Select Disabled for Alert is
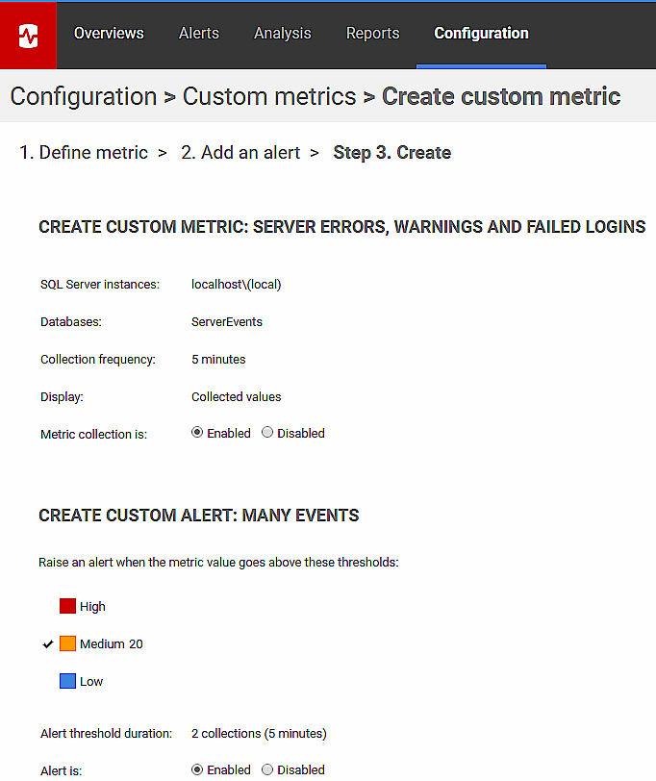656x781 pixels. click(x=267, y=769)
